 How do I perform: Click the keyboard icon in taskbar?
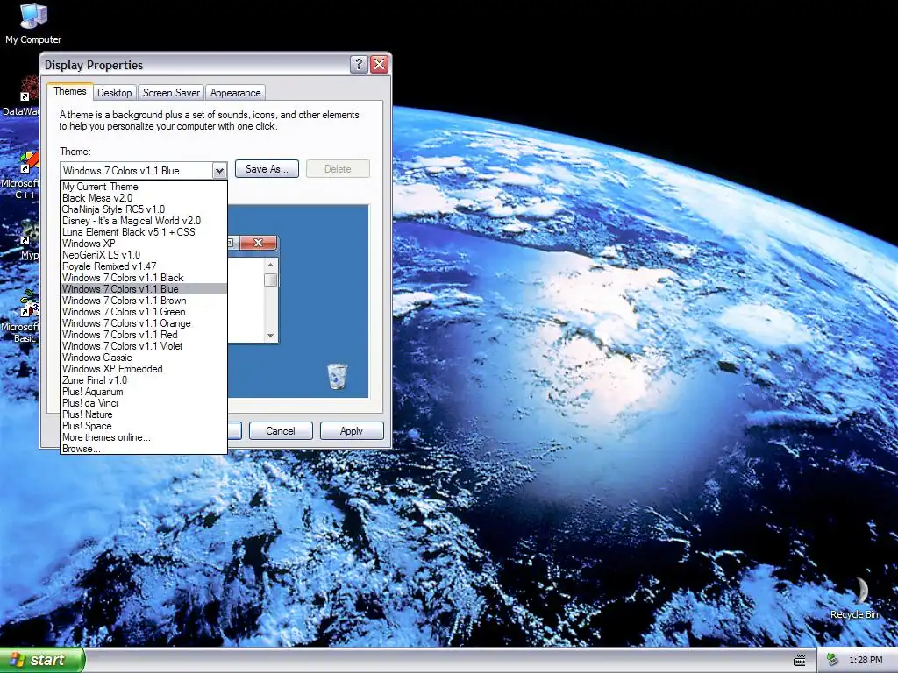(x=800, y=661)
